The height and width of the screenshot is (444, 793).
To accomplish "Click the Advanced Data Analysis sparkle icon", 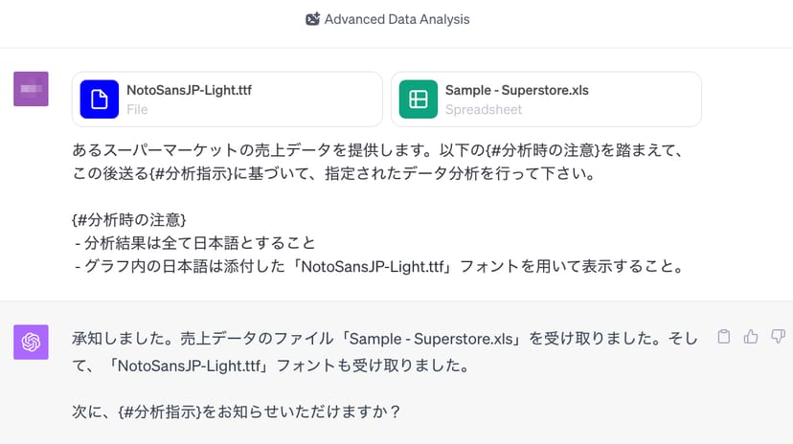I will 312,19.
